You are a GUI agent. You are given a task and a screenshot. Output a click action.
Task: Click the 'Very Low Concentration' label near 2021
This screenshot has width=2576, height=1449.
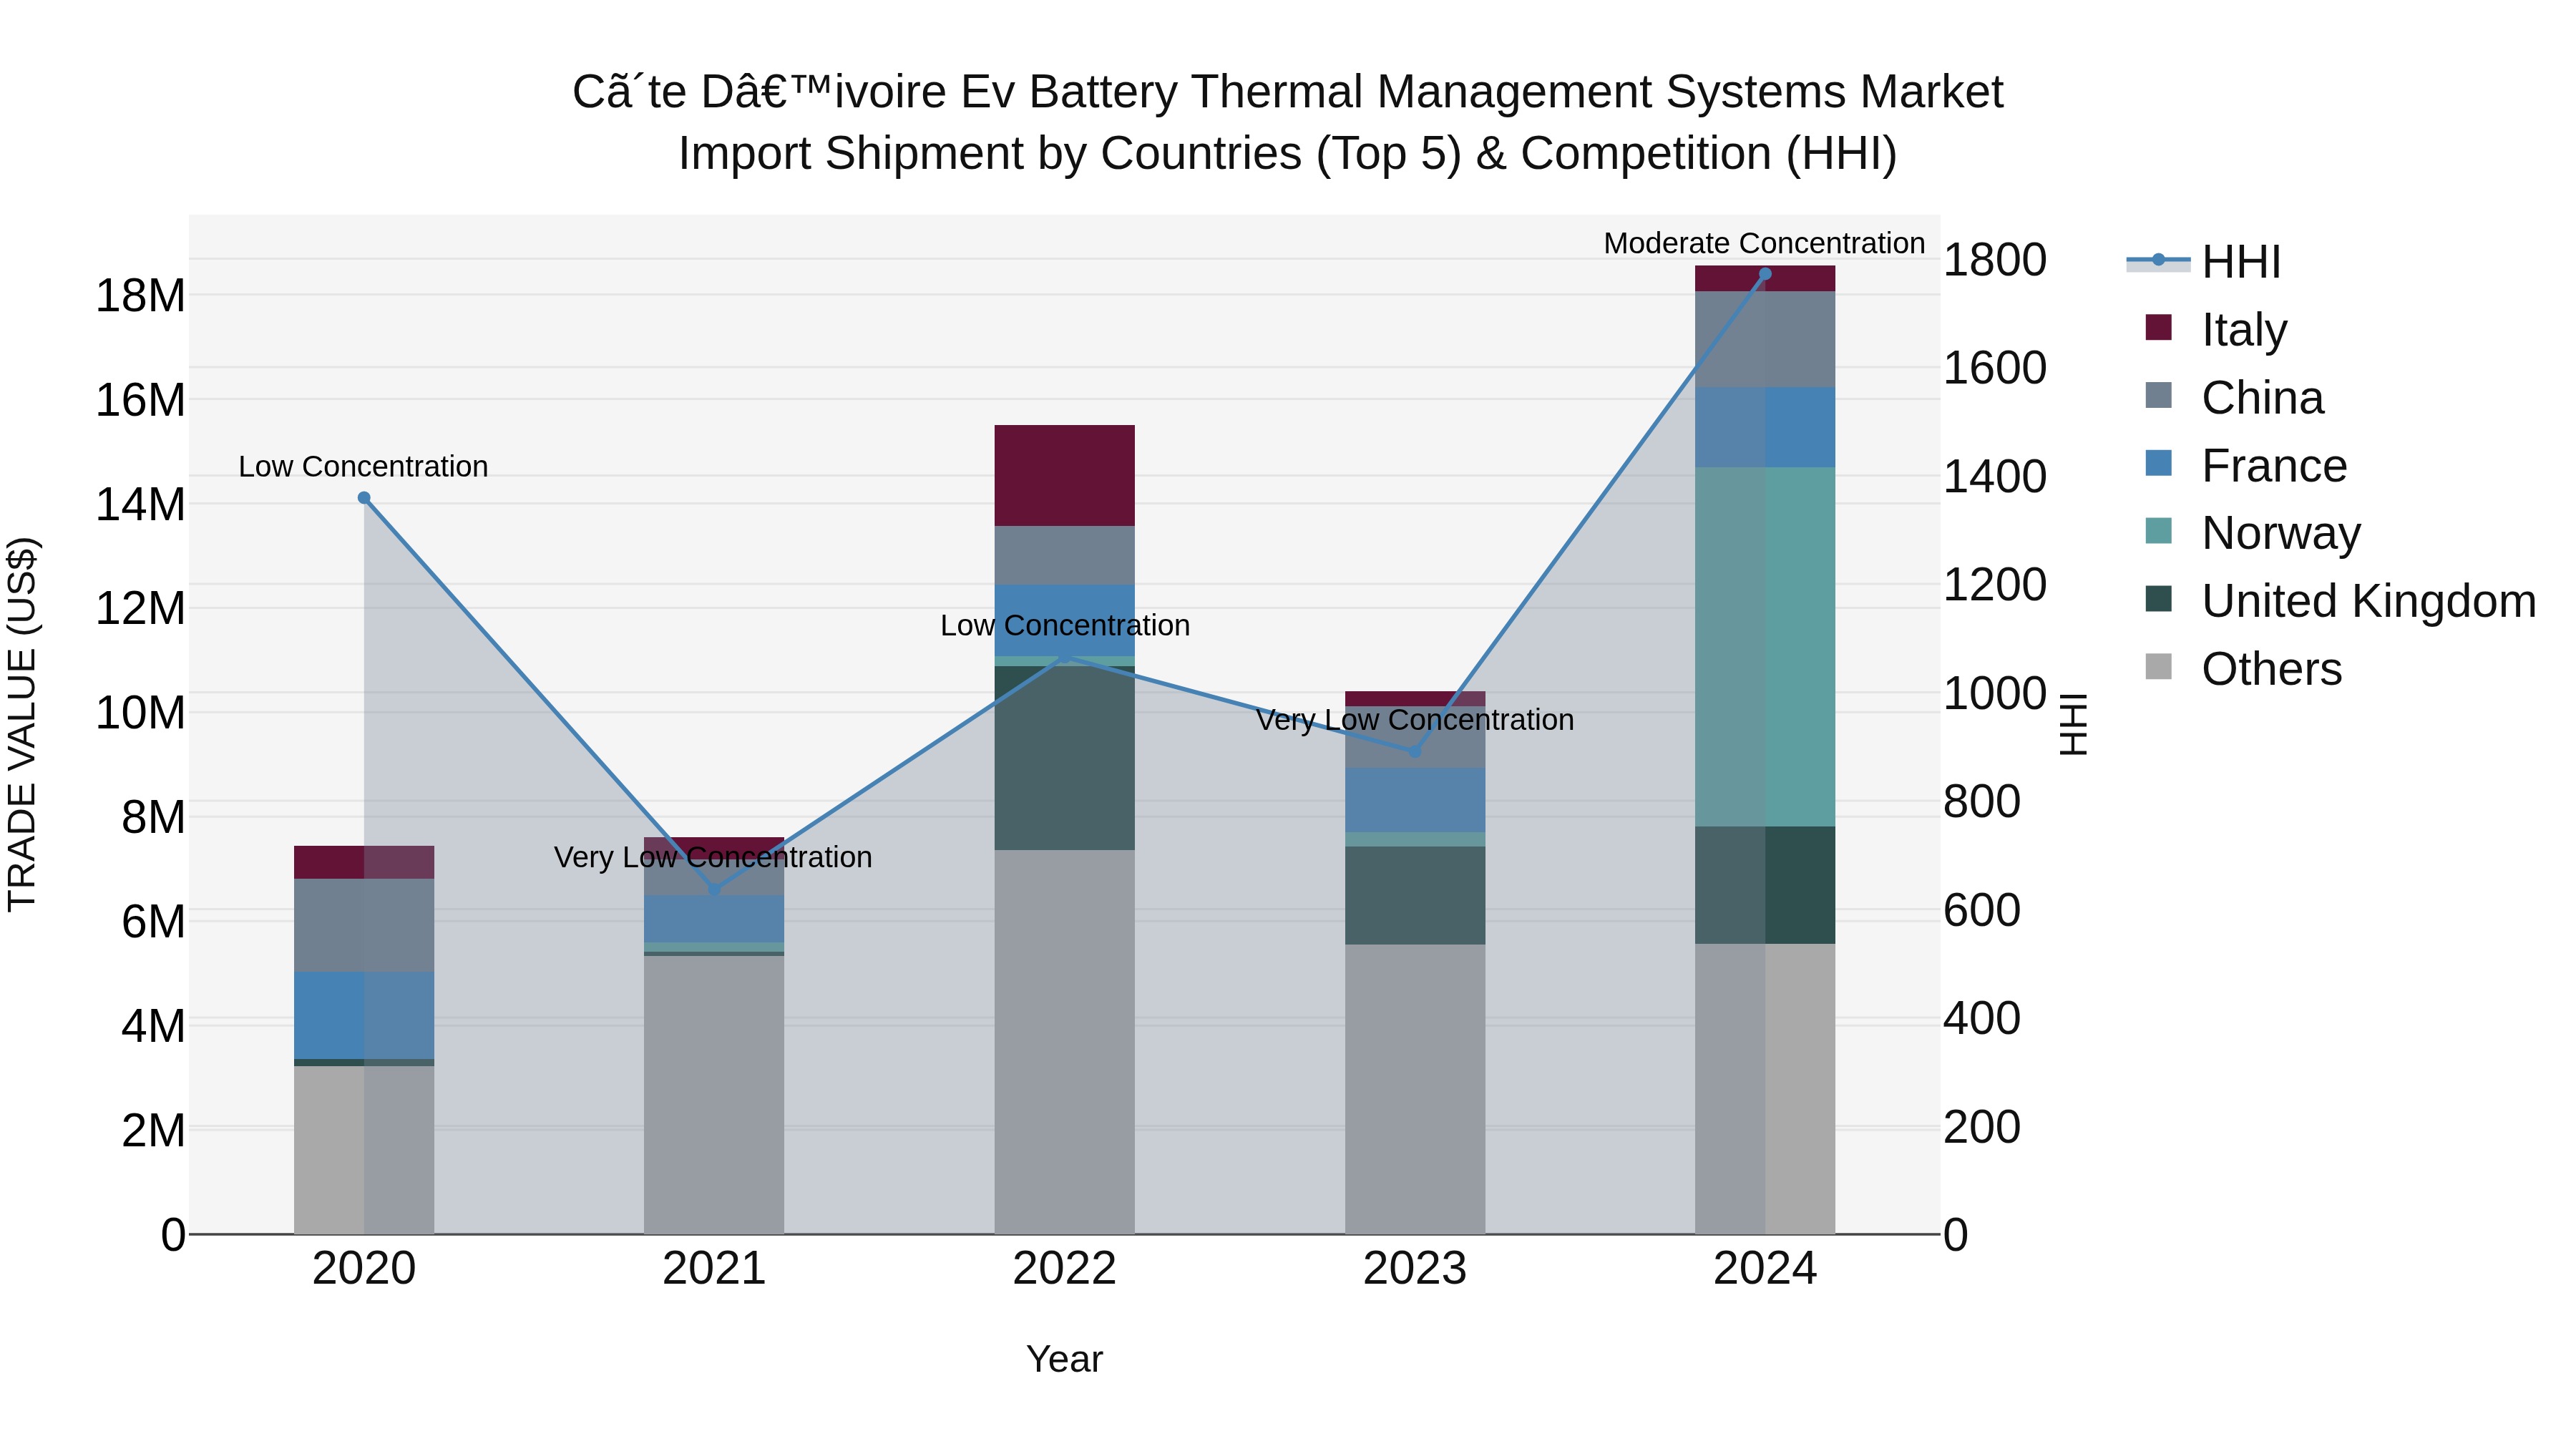coord(713,857)
